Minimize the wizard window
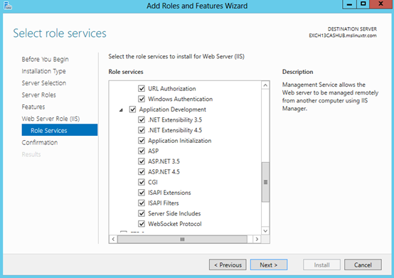394x278 pixels. (x=349, y=4)
